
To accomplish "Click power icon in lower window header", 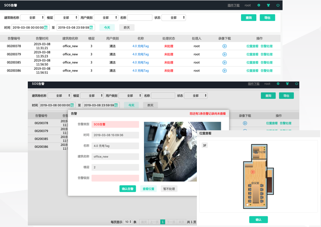I will point(296,83).
